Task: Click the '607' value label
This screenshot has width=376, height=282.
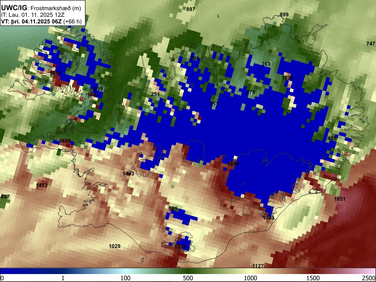Action: (x=5, y=197)
